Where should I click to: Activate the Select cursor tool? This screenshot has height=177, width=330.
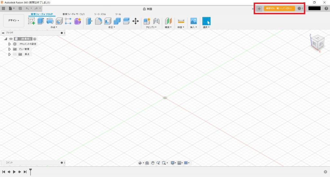coord(206,21)
